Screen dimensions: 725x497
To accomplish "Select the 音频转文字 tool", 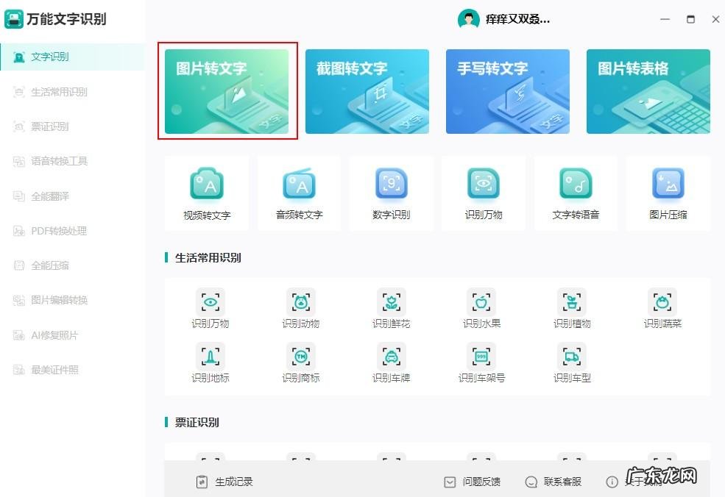I will click(x=299, y=193).
